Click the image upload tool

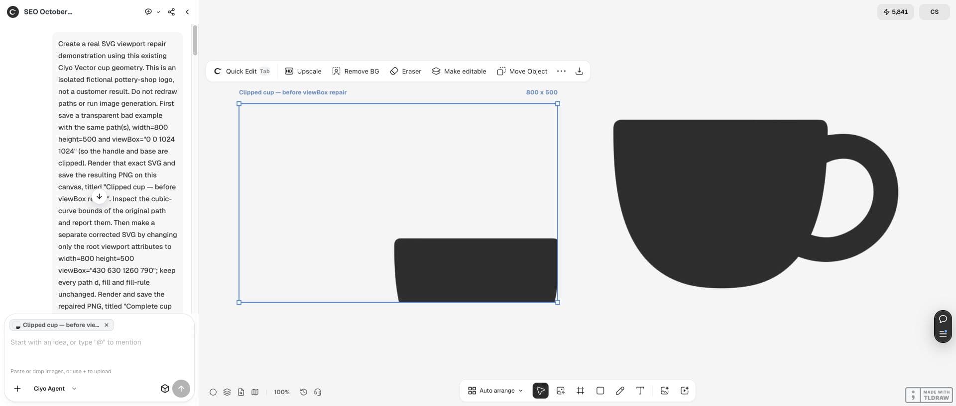click(561, 391)
